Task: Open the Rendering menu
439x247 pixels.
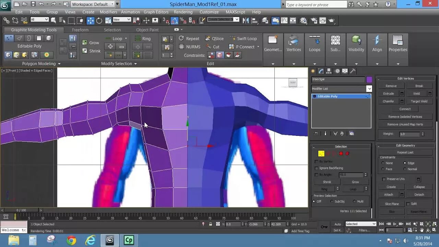Action: tap(183, 12)
